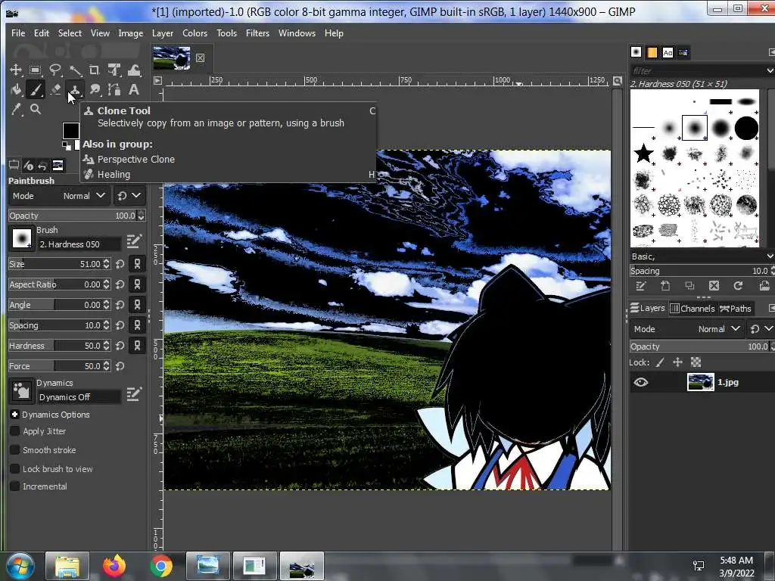Choose Healing from the tool group popup
775x581 pixels.
114,175
